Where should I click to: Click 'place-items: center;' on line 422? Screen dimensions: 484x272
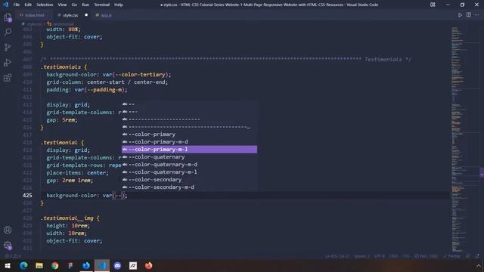tap(77, 173)
